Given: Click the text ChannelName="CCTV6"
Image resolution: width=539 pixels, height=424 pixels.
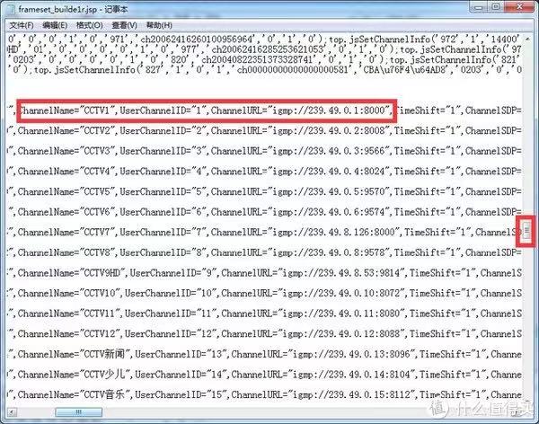Looking at the screenshot, I should coord(66,212).
